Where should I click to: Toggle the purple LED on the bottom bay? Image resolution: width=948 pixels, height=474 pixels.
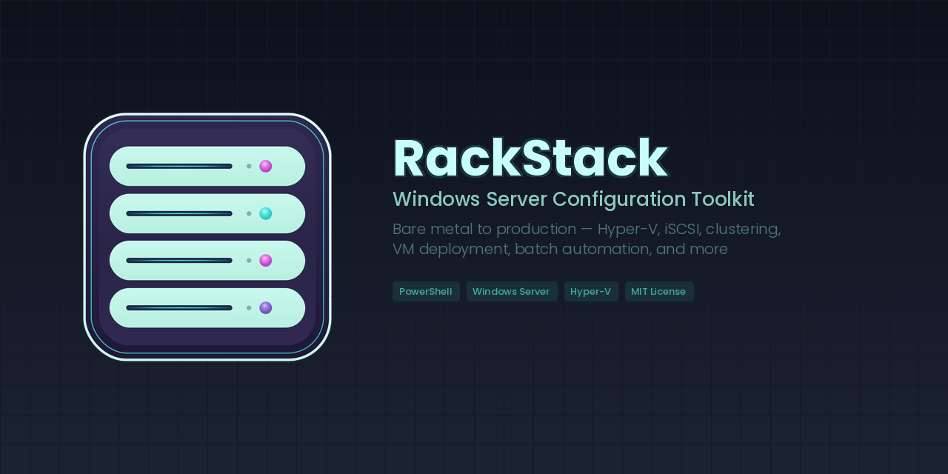click(x=264, y=307)
